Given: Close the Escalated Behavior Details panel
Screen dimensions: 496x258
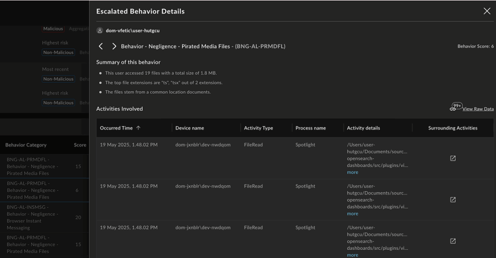Looking at the screenshot, I should pos(487,11).
